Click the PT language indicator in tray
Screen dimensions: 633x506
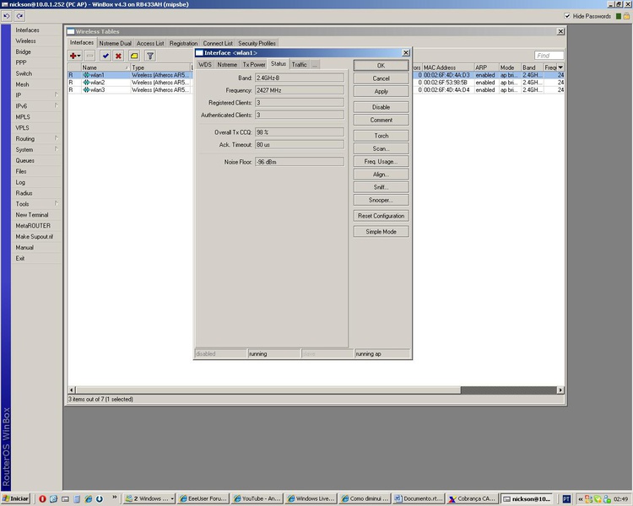(566, 499)
